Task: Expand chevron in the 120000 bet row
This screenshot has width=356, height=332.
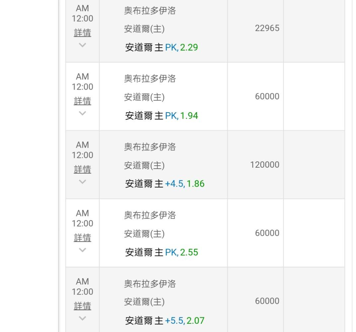Action: pos(82,182)
